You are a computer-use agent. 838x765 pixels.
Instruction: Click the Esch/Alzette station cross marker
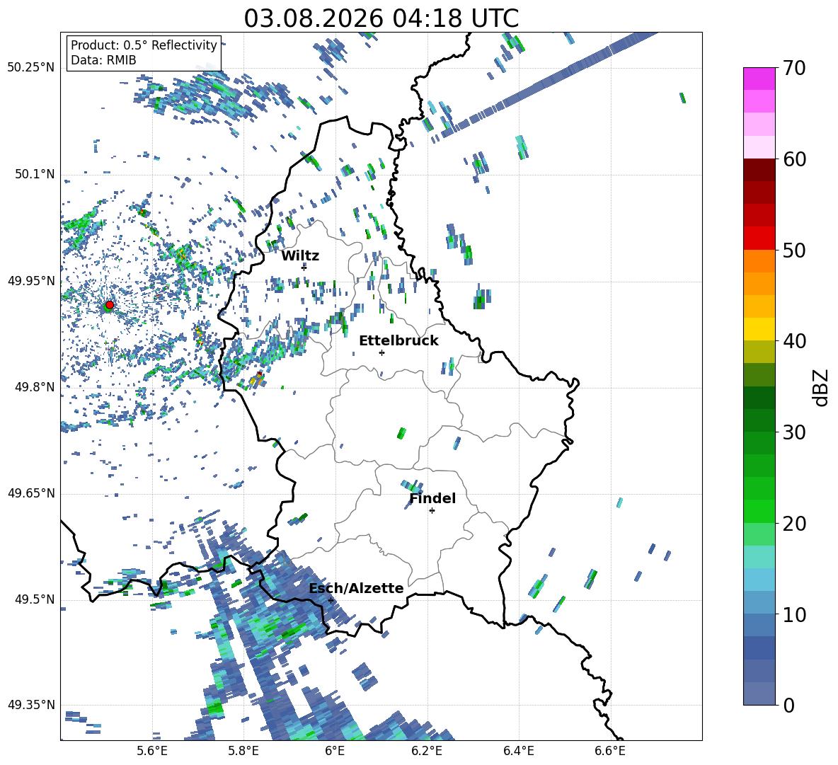tap(331, 600)
